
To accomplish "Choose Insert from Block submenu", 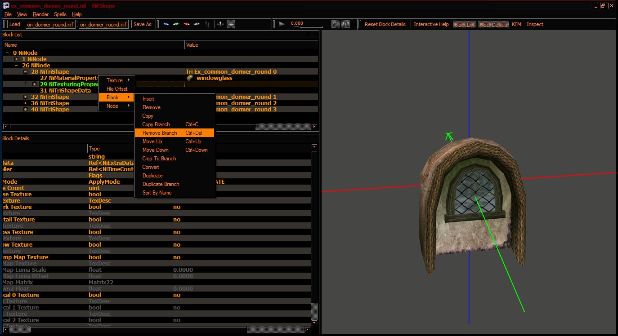I will pos(175,99).
